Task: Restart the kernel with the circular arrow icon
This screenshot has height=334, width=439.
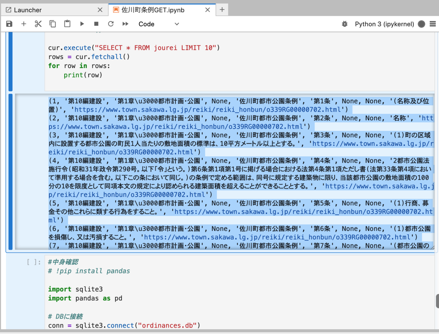Action: click(x=111, y=24)
